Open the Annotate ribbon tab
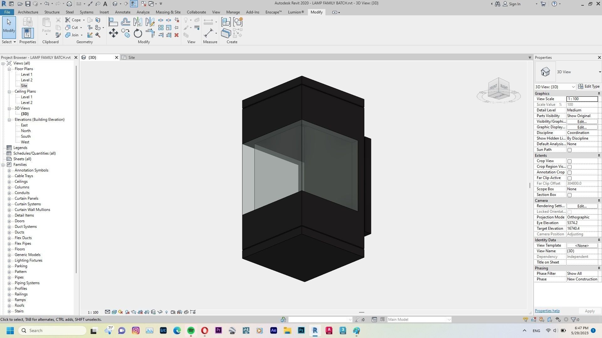 click(123, 12)
